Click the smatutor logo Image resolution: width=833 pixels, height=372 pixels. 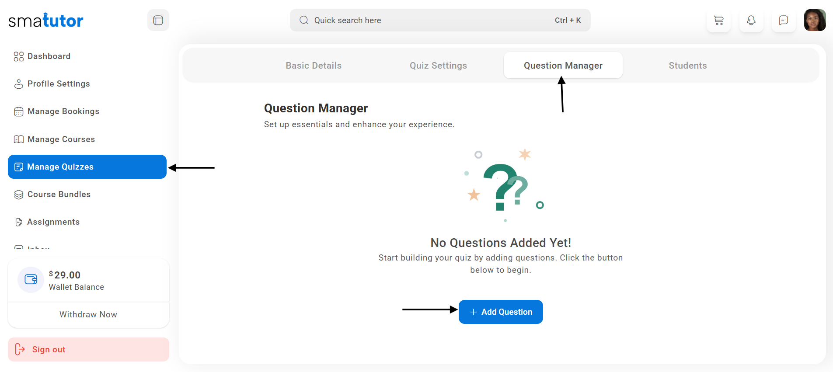pos(46,21)
